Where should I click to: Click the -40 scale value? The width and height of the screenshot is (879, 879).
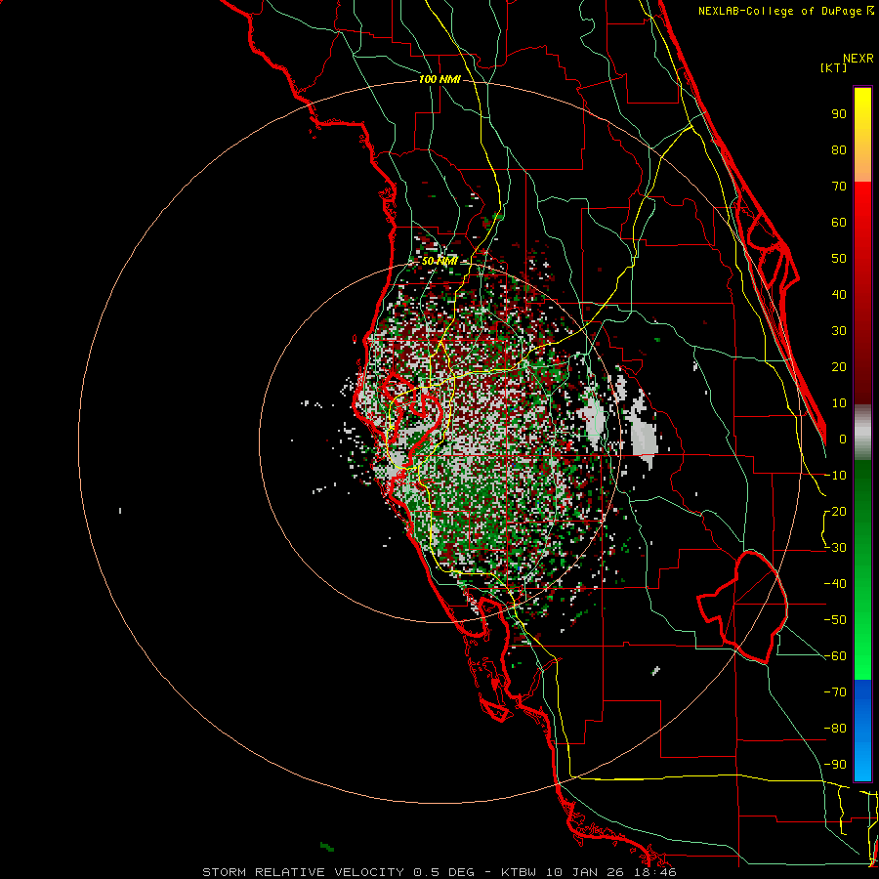tap(835, 584)
